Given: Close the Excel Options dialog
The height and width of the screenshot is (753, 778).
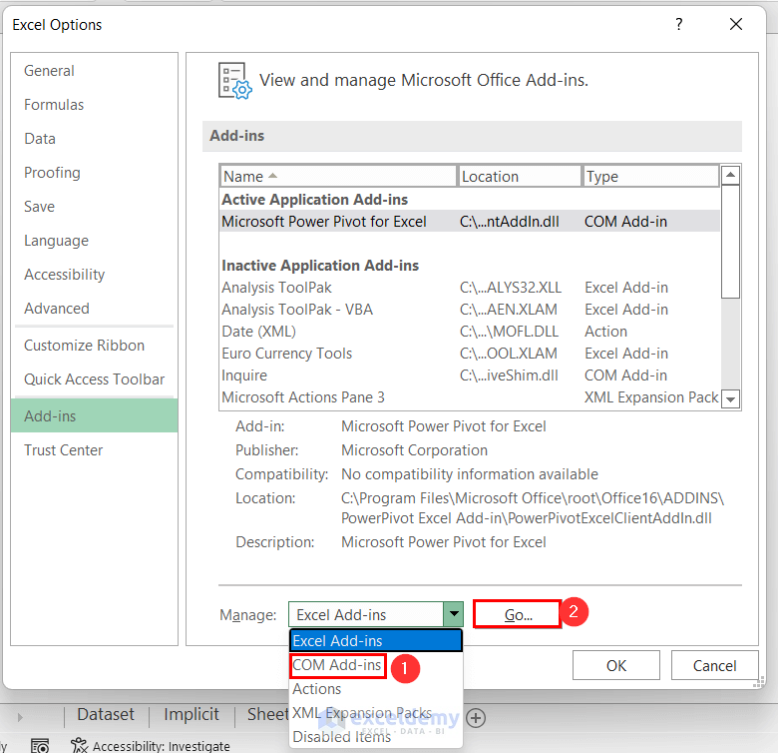Looking at the screenshot, I should pos(736,24).
